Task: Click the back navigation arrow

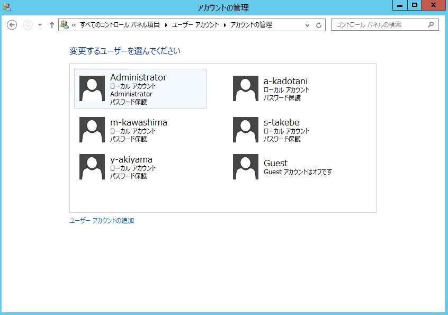Action: click(x=12, y=24)
